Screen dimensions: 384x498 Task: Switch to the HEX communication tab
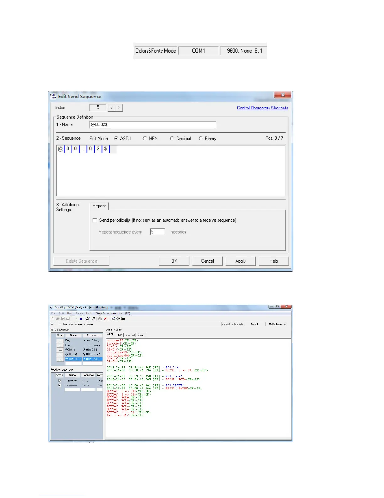(120, 335)
